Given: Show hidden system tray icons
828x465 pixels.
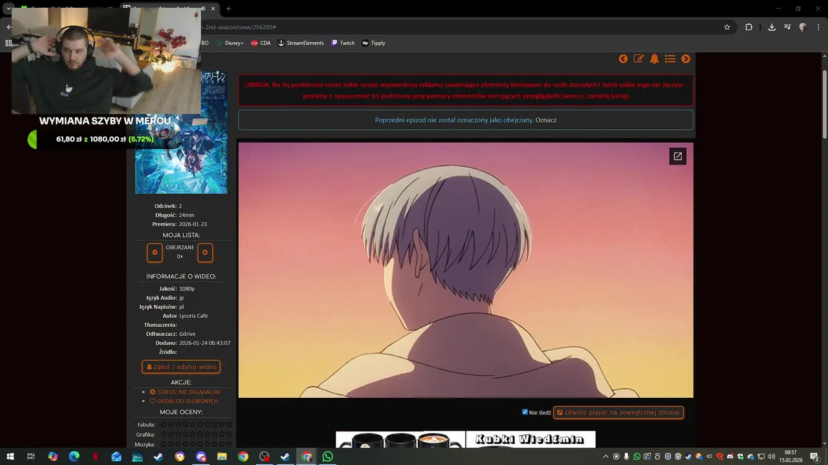Looking at the screenshot, I should click(x=605, y=457).
